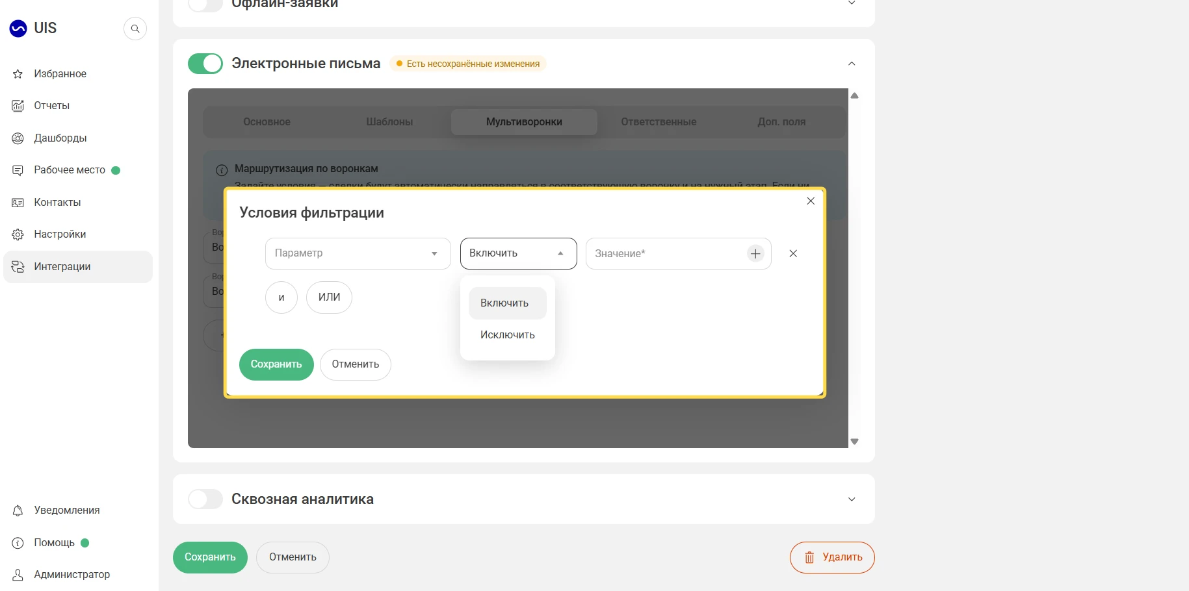Open the Параметр dropdown
1189x591 pixels.
(358, 253)
